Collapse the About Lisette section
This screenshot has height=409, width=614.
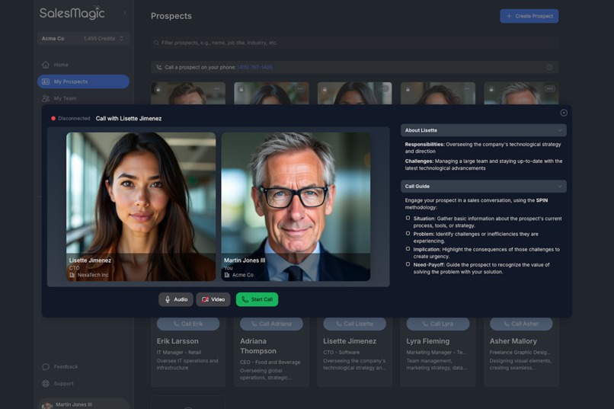[483, 130]
